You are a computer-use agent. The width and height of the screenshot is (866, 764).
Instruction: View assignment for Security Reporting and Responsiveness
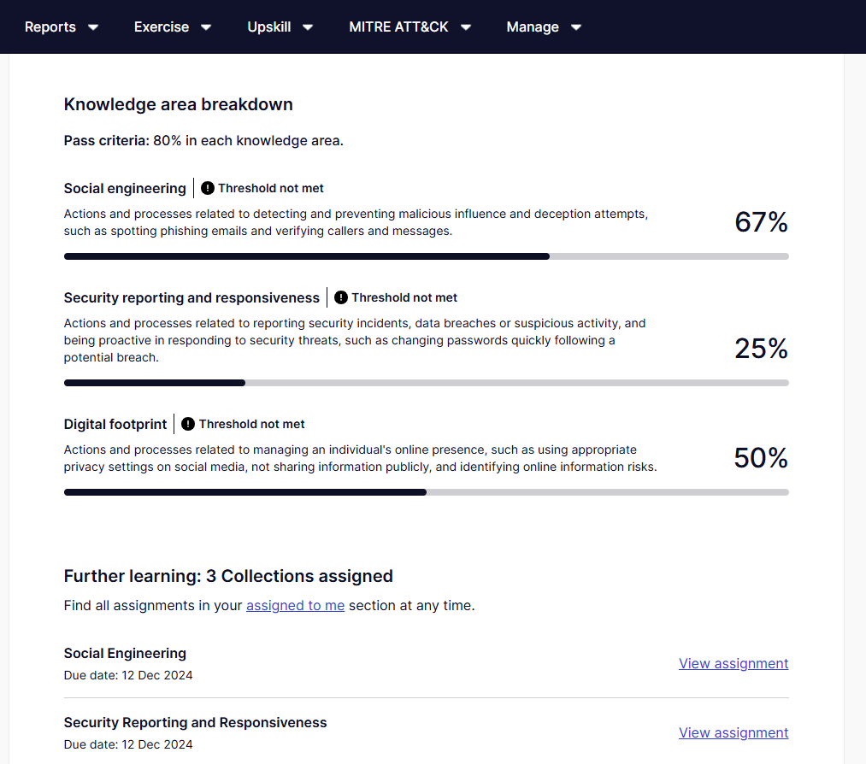tap(733, 732)
